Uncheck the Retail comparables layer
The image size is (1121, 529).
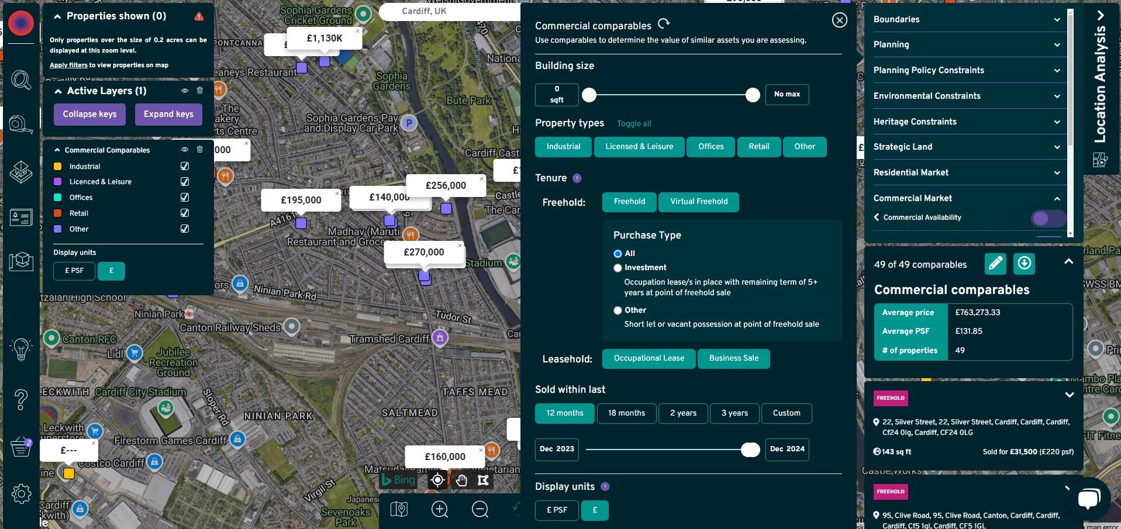185,213
